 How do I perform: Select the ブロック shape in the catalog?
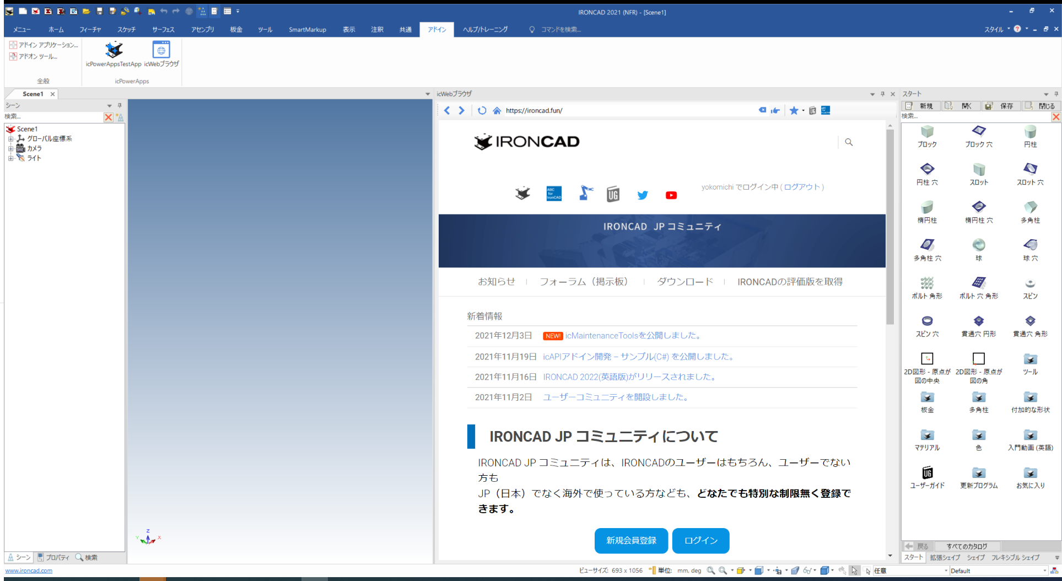point(927,136)
